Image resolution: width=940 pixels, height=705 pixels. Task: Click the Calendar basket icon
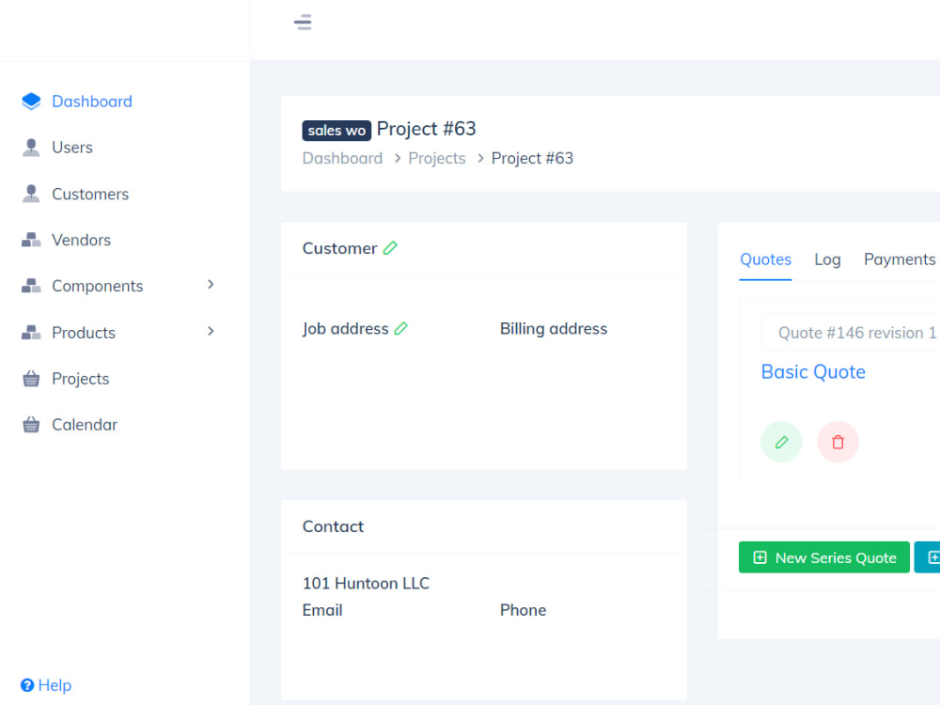tap(31, 425)
